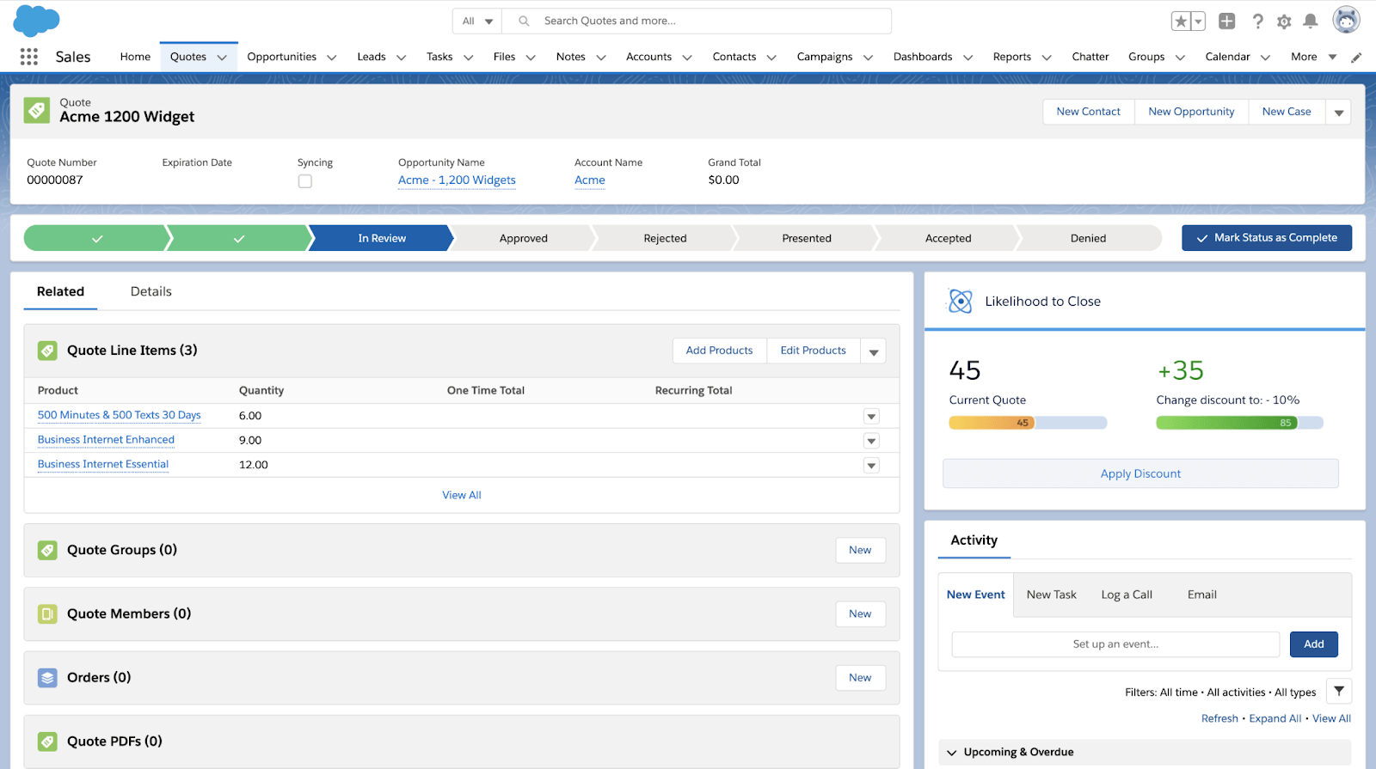Collapse the Upcoming & Overdue section
1376x769 pixels.
coord(952,753)
